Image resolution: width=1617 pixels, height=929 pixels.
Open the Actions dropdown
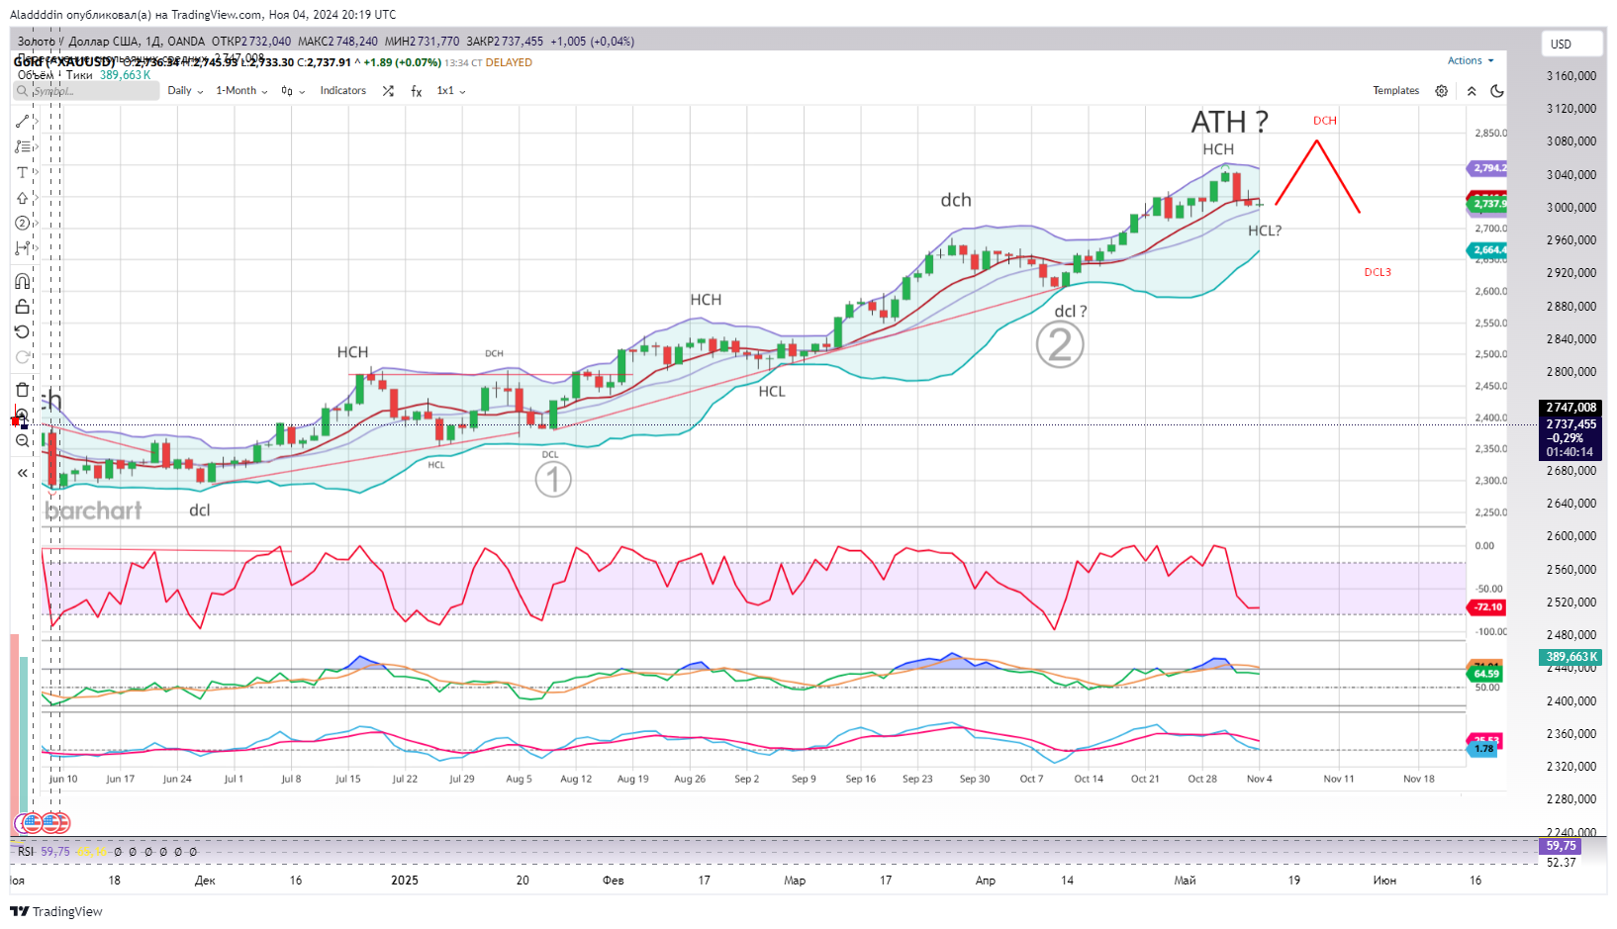coord(1471,60)
